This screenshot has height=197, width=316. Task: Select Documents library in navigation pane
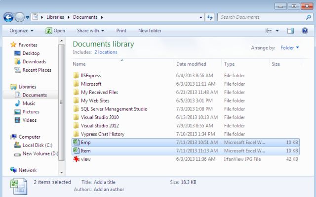[x=35, y=95]
